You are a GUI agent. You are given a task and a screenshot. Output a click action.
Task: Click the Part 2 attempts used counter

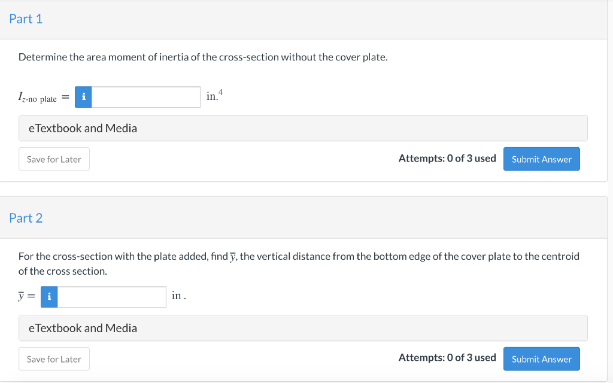click(447, 358)
